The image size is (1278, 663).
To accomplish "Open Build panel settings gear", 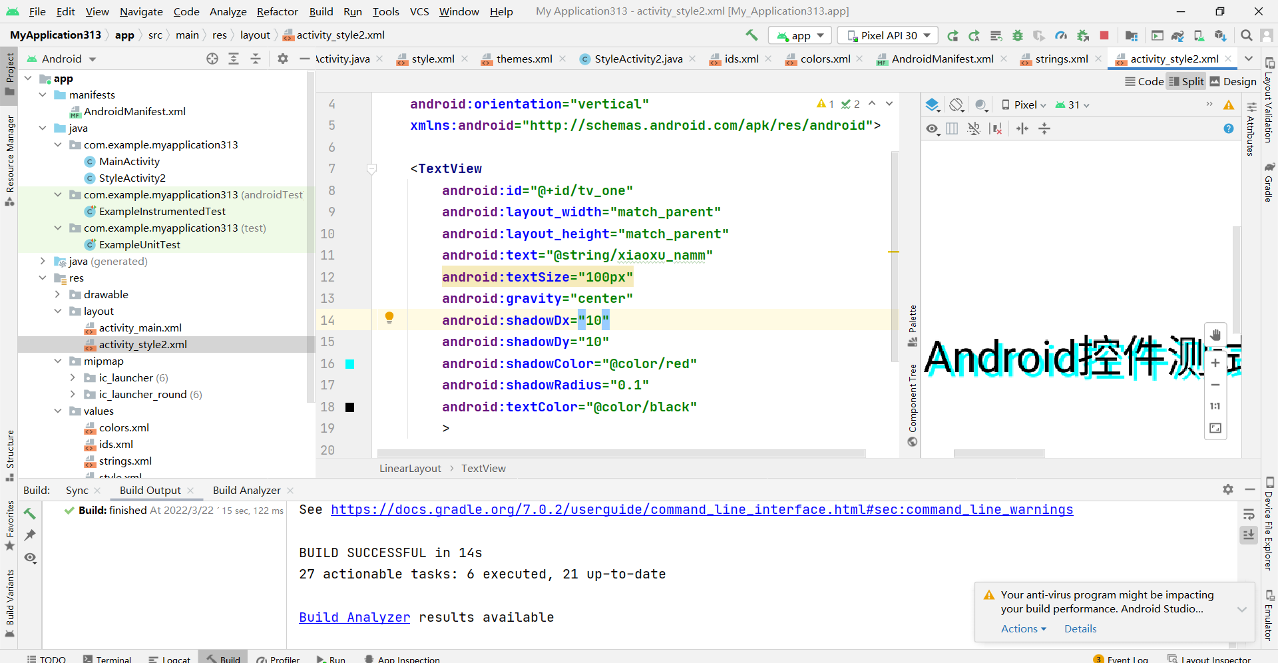I will click(x=1228, y=489).
